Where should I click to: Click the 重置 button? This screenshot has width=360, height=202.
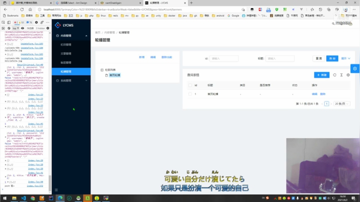(318, 58)
